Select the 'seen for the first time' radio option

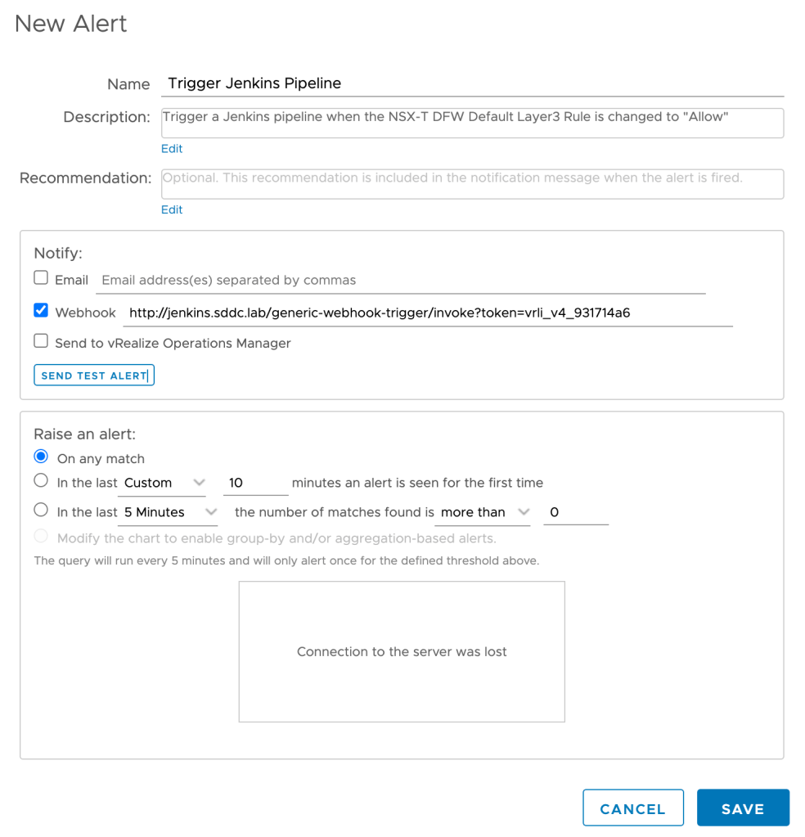click(x=41, y=481)
